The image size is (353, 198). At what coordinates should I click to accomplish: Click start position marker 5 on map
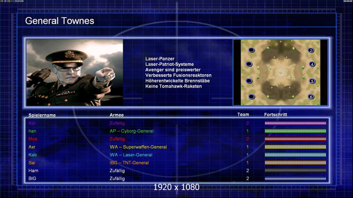312,81
